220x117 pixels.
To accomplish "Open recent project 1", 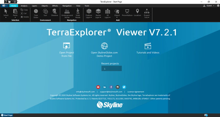I will click(112, 68).
